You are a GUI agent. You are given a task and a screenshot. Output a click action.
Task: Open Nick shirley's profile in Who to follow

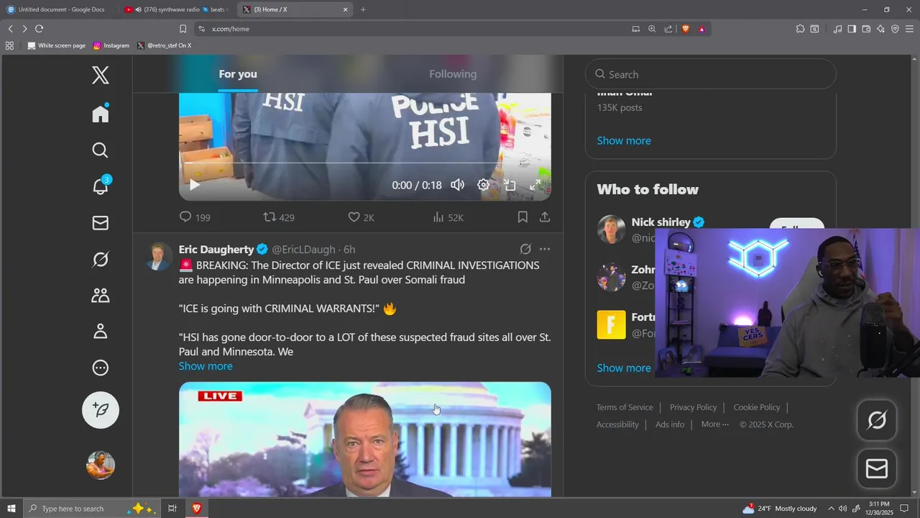(x=661, y=222)
